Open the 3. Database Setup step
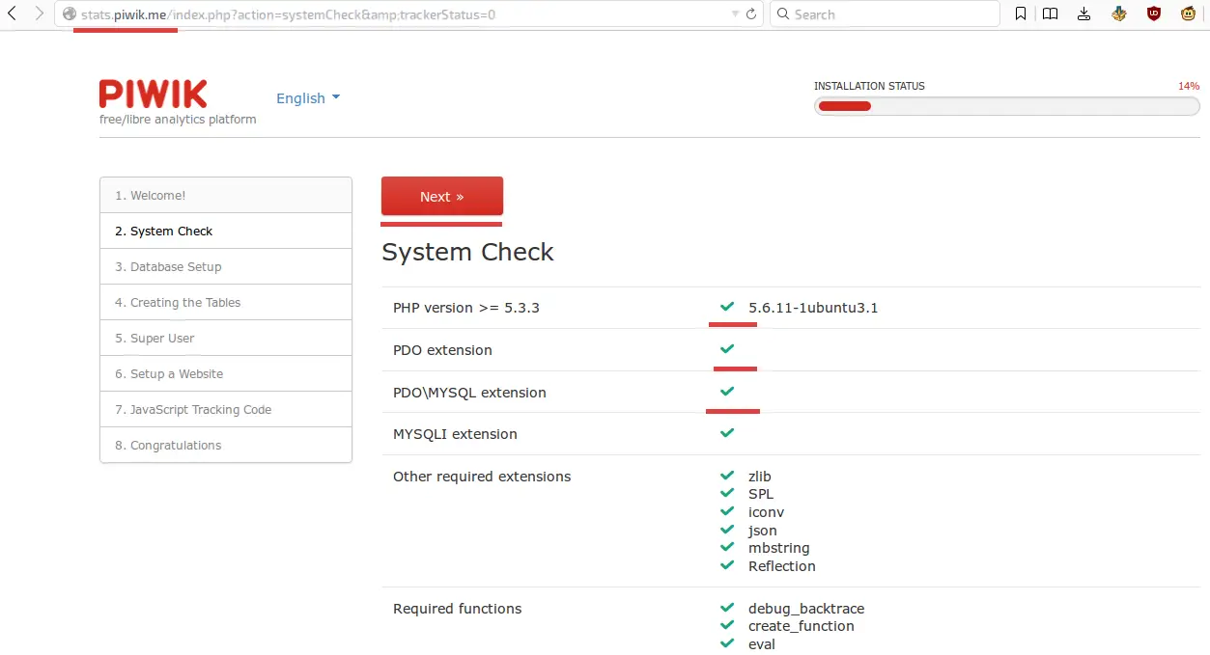The image size is (1210, 655). [226, 266]
